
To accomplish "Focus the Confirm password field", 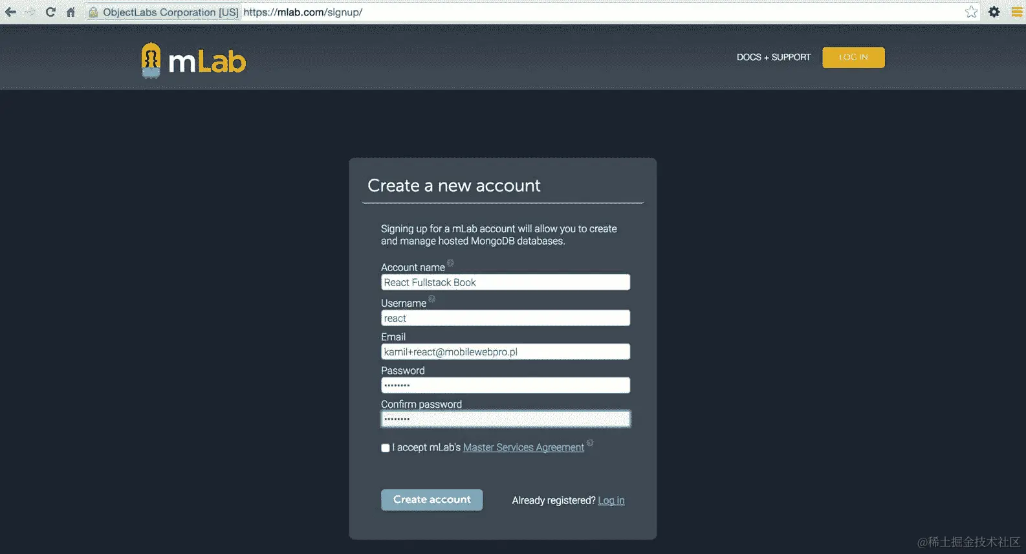I will [505, 419].
